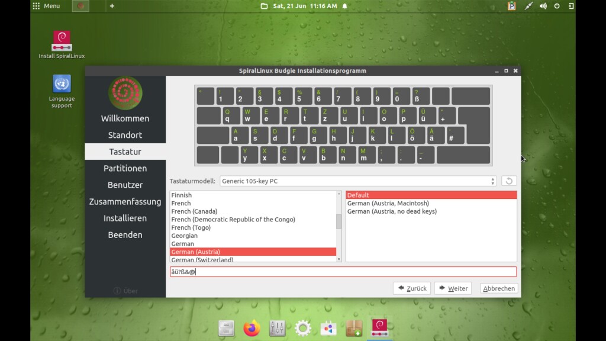Viewport: 606px width, 341px height.
Task: Expand the Tastaturmodell dropdown
Action: [x=358, y=181]
